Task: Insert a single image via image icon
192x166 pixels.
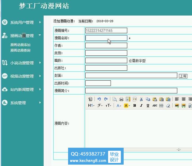Action: 177,106
